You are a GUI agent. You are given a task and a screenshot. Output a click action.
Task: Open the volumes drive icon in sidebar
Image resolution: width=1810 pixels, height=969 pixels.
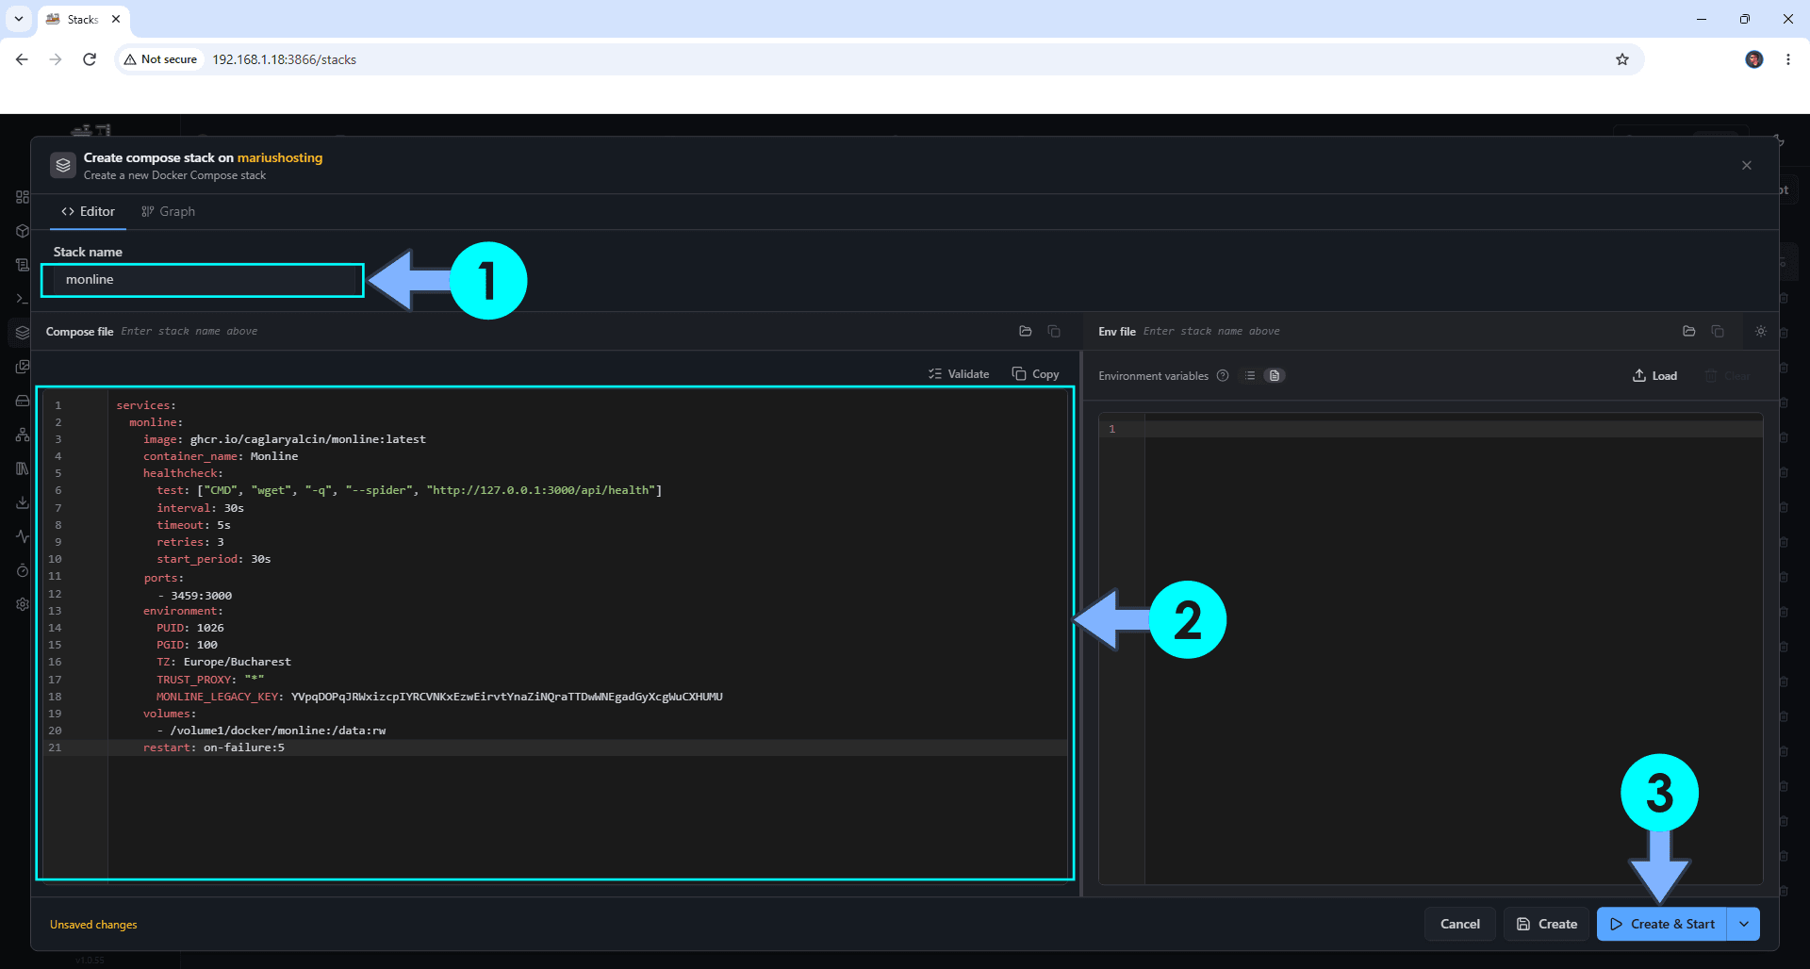click(23, 401)
